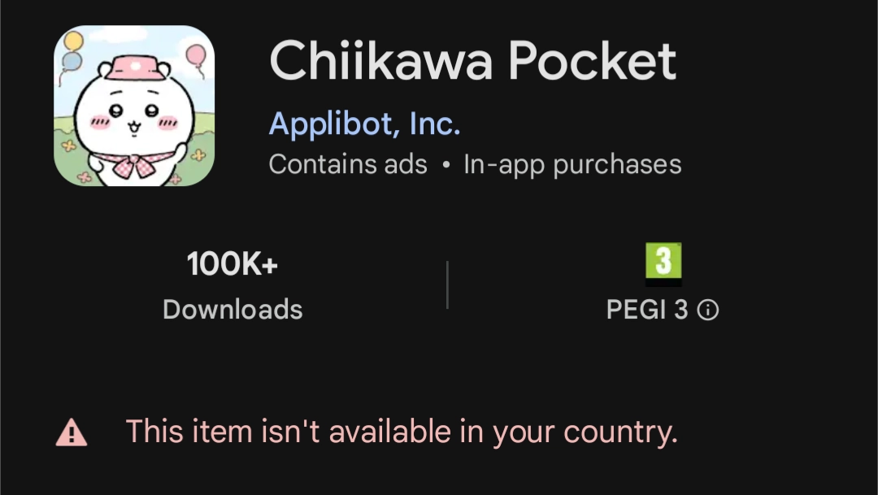878x495 pixels.
Task: Click the yellow balloon in app icon
Action: 73,41
